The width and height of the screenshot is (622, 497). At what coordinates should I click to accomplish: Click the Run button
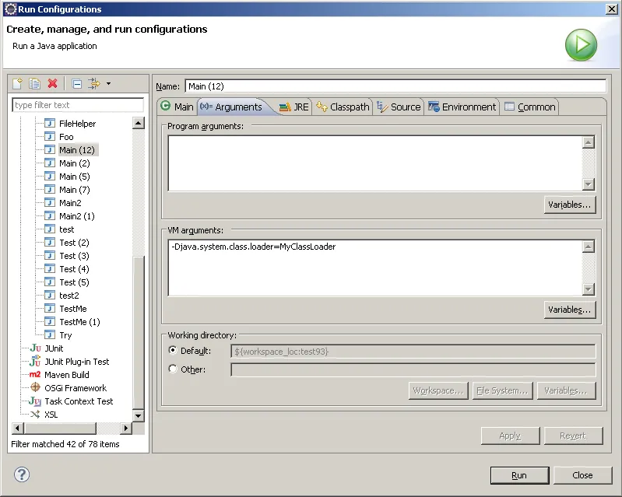tap(519, 475)
